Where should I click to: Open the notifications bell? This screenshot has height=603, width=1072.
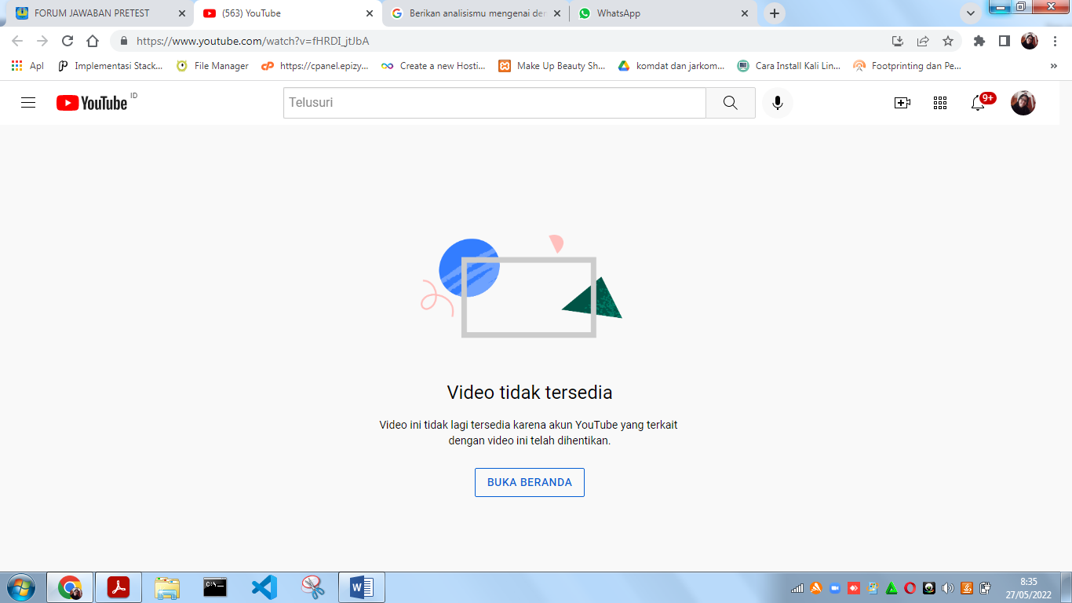978,103
